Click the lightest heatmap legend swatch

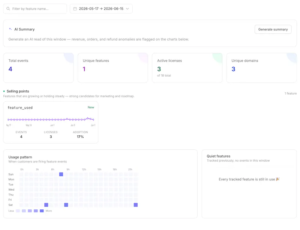18,211
